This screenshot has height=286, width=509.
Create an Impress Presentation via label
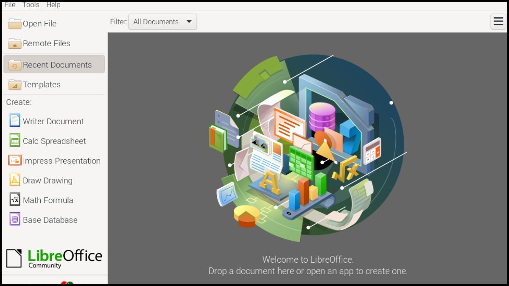(x=62, y=161)
